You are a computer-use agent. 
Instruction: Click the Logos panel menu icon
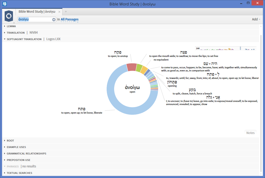tap(9, 16)
